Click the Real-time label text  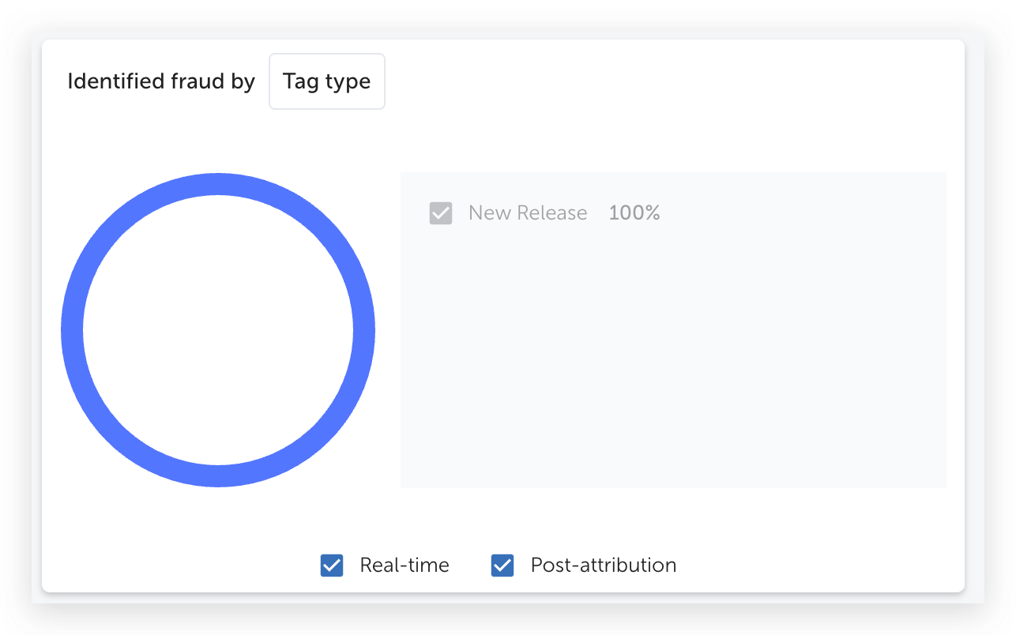(x=405, y=565)
